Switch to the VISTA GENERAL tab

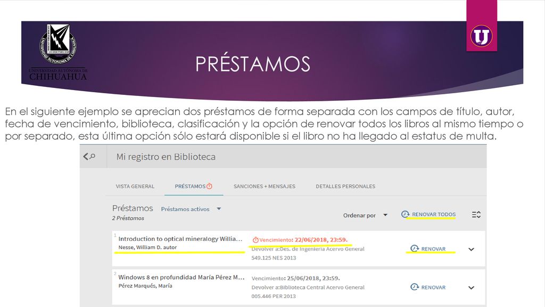coord(135,186)
